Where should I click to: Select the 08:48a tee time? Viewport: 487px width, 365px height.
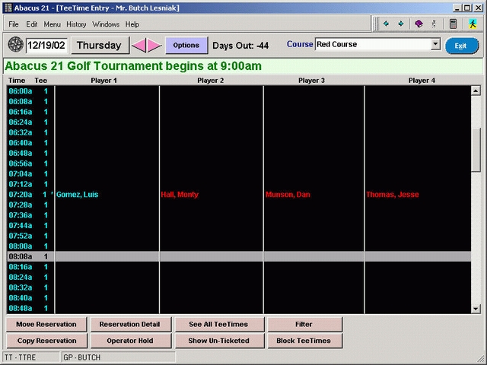(21, 308)
